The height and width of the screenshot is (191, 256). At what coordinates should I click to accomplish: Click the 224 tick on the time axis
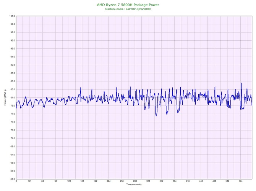(x=109, y=181)
